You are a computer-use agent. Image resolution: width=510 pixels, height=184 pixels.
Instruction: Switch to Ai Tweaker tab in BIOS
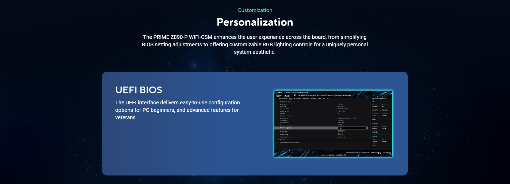pos(297,99)
